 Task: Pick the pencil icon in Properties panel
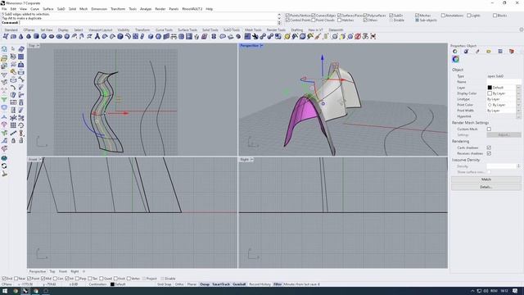[477, 51]
